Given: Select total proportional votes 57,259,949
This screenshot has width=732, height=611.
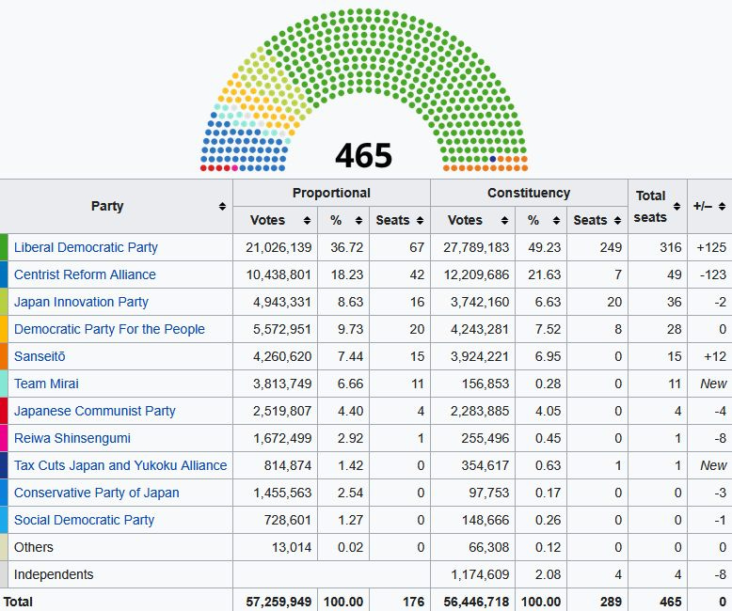Looking at the screenshot, I should pyautogui.click(x=278, y=602).
